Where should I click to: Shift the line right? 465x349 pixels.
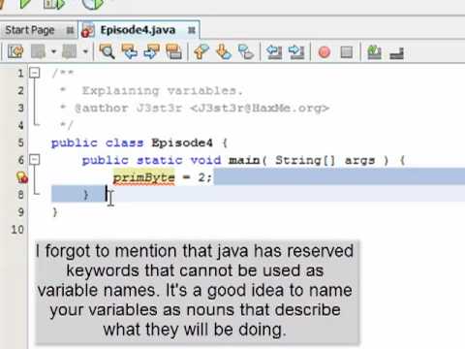tap(296, 51)
